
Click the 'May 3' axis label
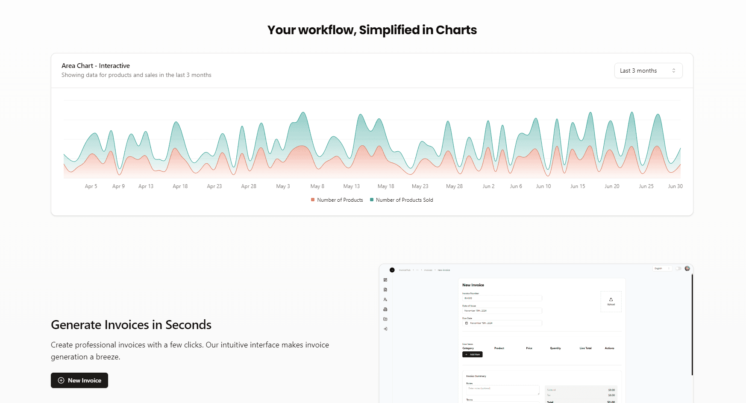click(283, 186)
